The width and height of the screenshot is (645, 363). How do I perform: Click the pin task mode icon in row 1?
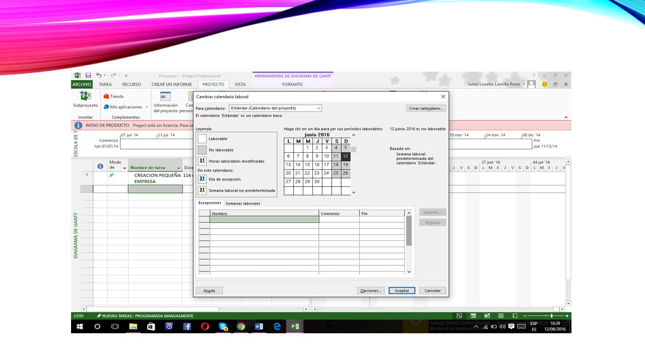tap(111, 175)
